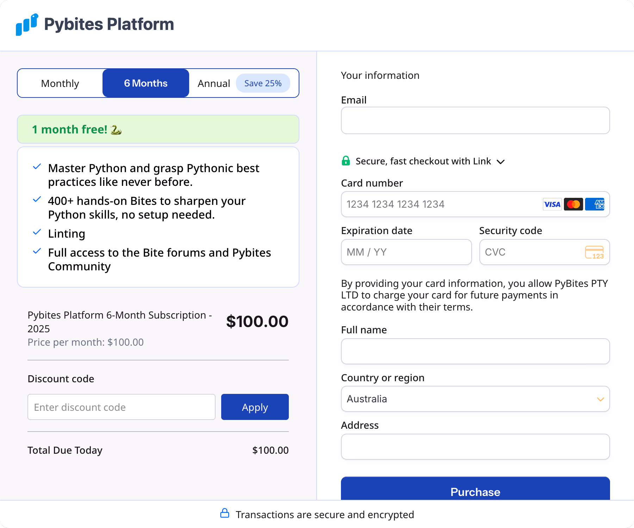Image resolution: width=634 pixels, height=528 pixels.
Task: Click the Expiration date label
Action: tap(377, 231)
